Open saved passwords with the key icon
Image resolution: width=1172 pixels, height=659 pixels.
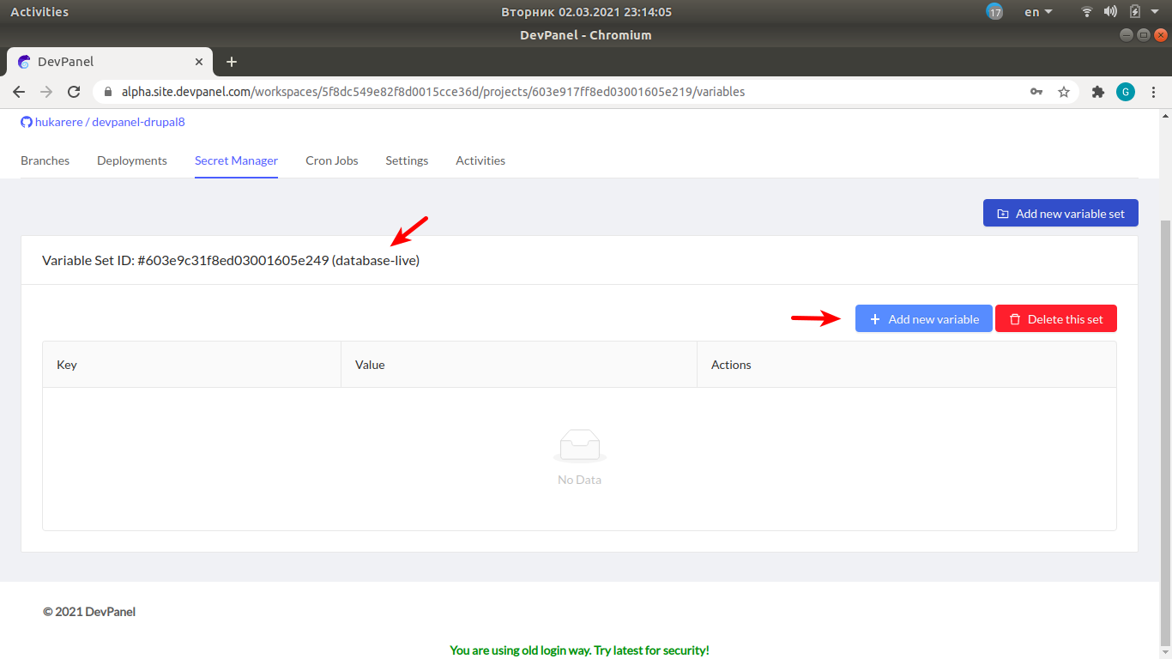1036,91
